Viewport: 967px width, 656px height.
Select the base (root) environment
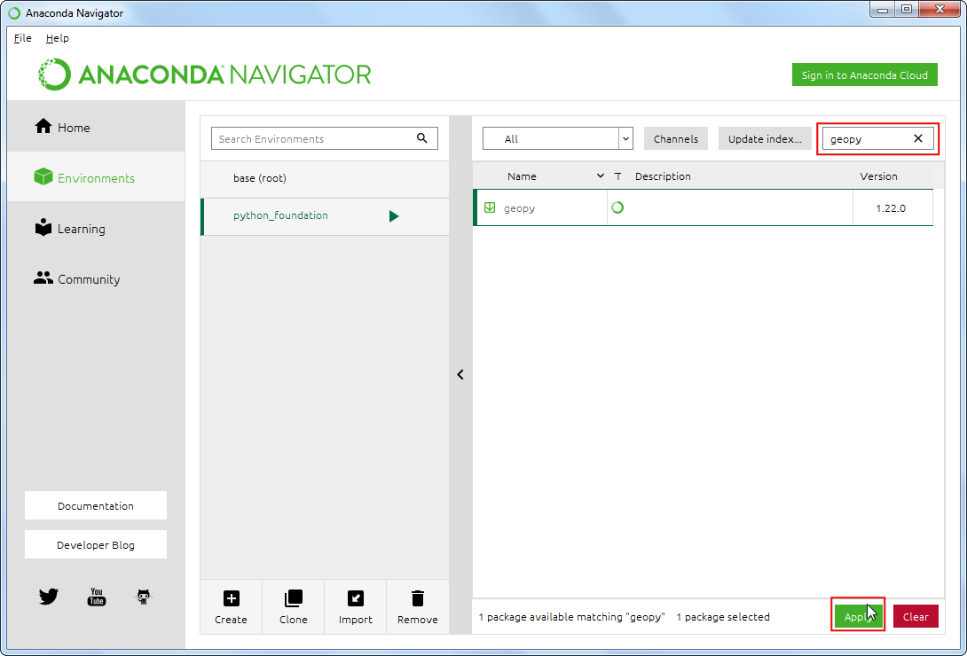[x=325, y=178]
